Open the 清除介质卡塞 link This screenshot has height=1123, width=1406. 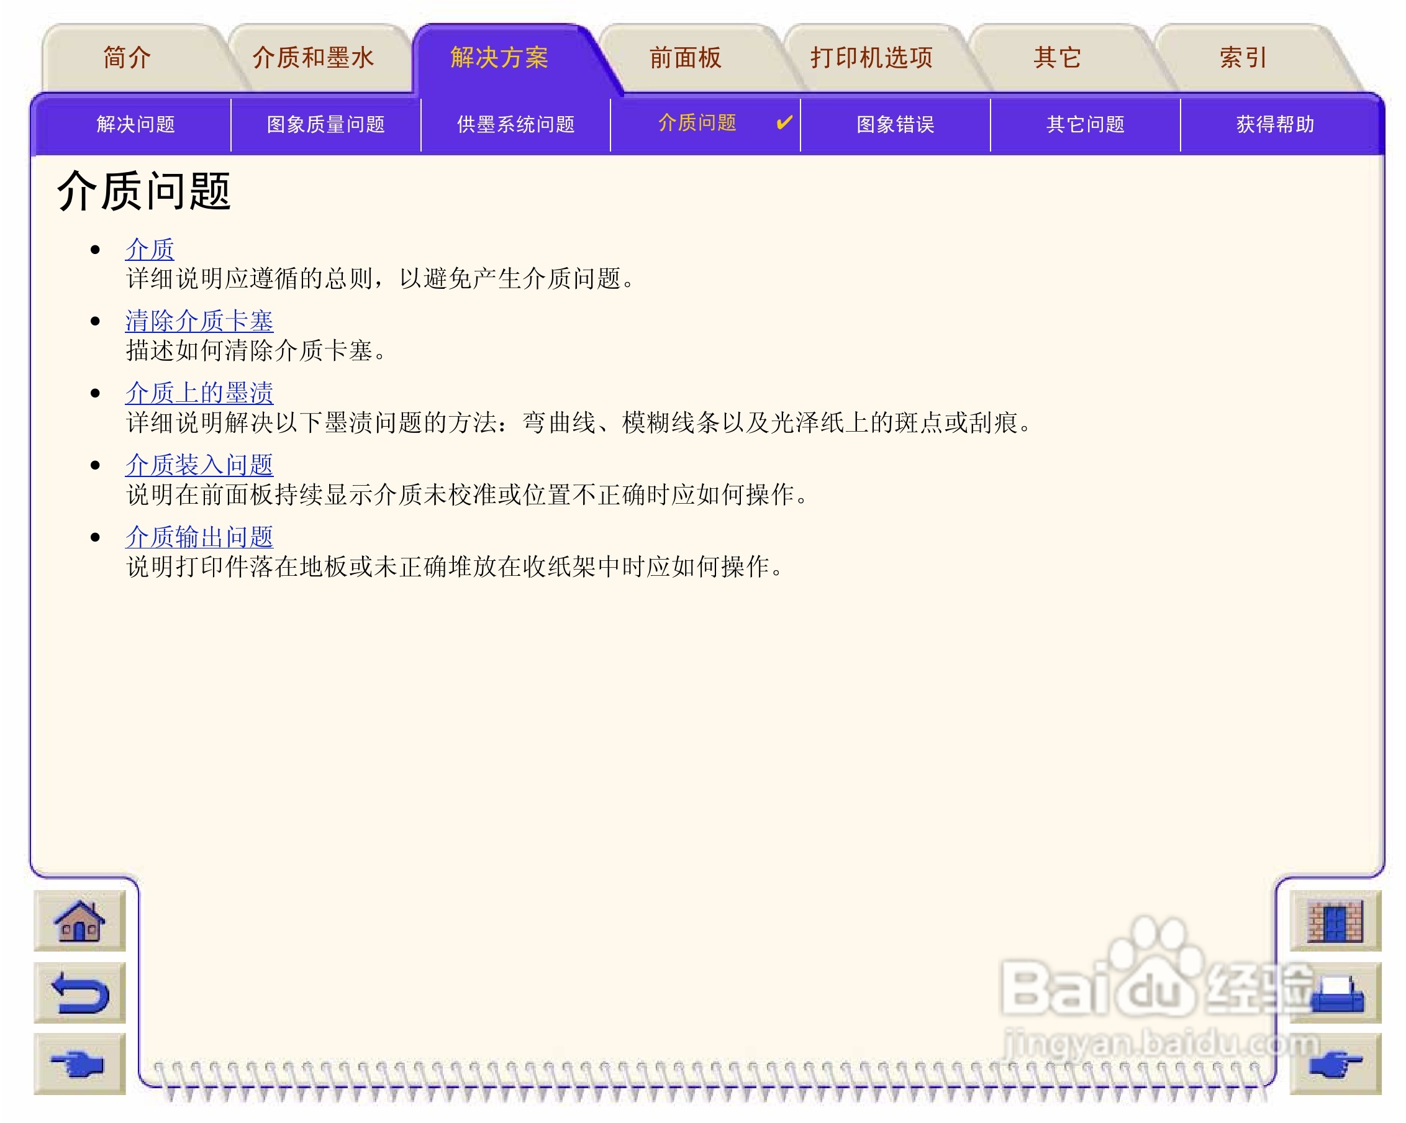click(x=199, y=321)
